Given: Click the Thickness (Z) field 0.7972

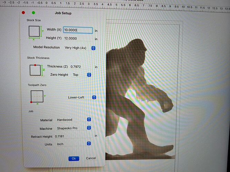Looking at the screenshot, I should 81,67.
